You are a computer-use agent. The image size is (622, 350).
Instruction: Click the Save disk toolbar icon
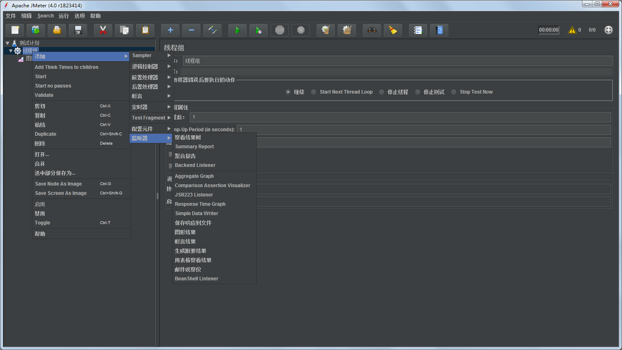click(x=78, y=30)
